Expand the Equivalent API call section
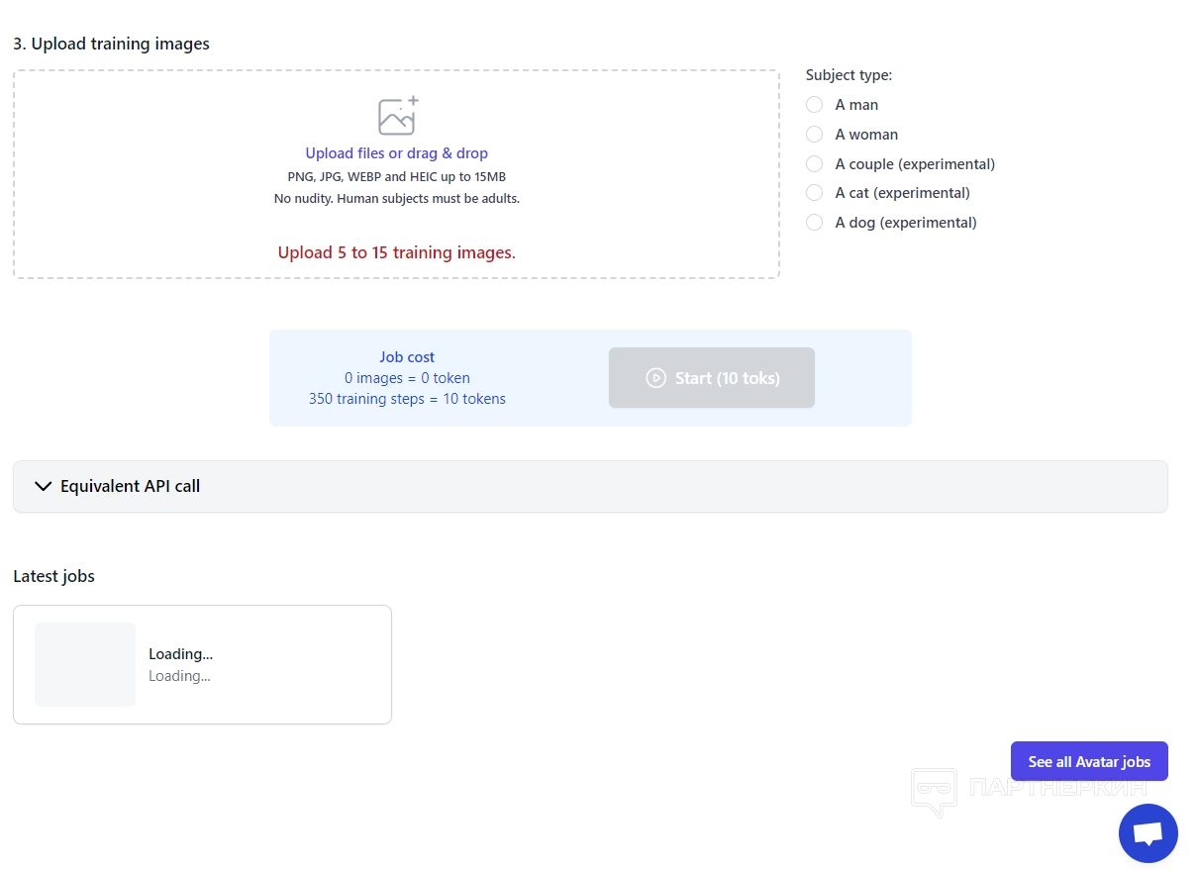1198x870 pixels. (131, 486)
